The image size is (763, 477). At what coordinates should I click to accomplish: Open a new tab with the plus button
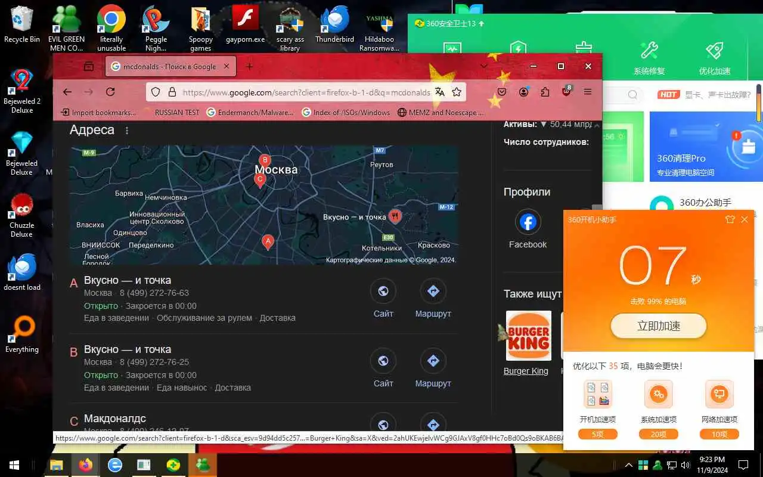coord(250,66)
